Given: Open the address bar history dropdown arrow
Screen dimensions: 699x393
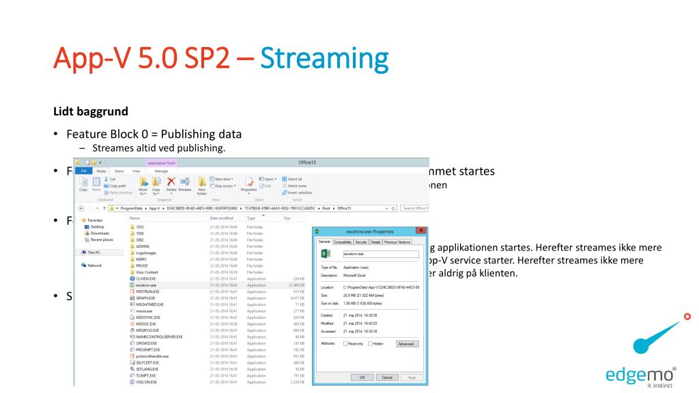Looking at the screenshot, I should [386, 208].
